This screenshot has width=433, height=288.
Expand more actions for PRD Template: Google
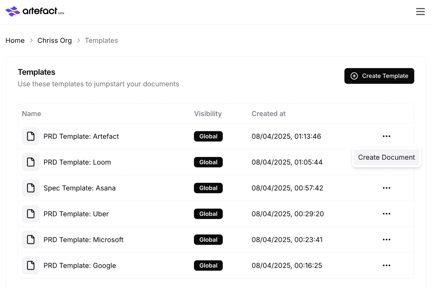point(386,265)
